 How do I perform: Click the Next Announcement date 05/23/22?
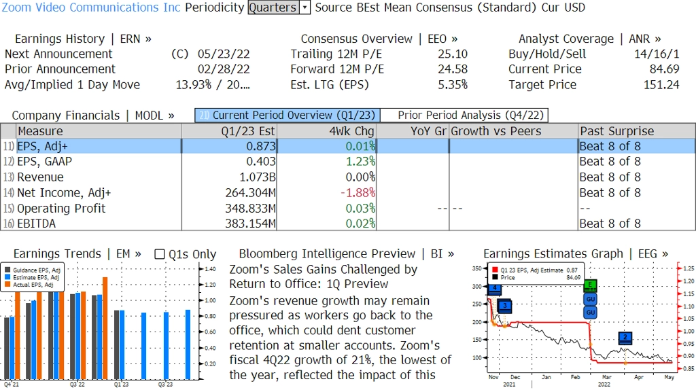[x=224, y=54]
